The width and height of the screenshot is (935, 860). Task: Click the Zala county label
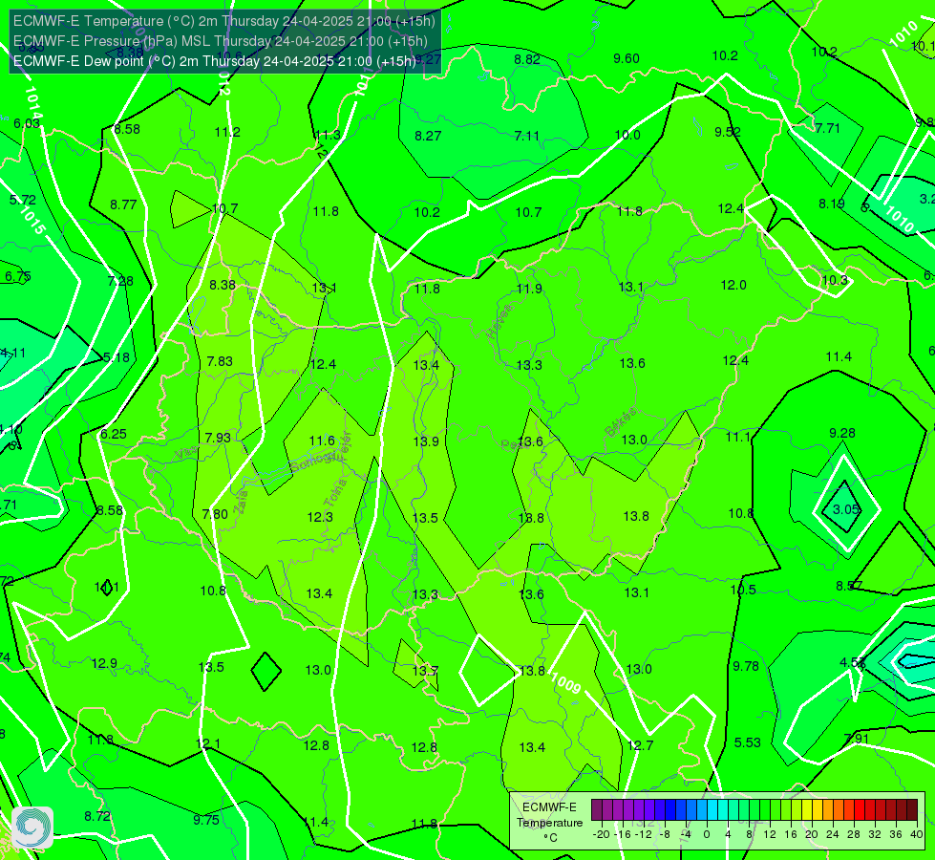coord(241,502)
